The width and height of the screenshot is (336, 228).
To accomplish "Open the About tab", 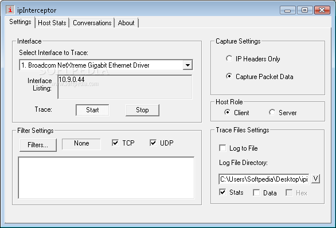I will click(x=126, y=23).
